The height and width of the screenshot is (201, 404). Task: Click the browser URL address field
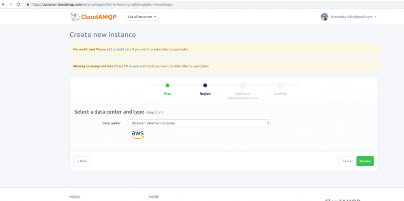tap(214, 4)
